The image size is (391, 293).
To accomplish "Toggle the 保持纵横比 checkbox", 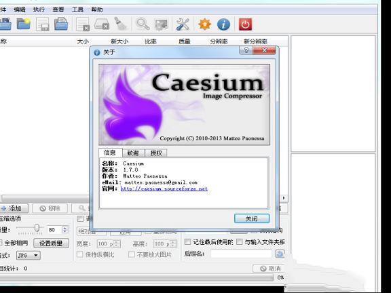I will 80,254.
